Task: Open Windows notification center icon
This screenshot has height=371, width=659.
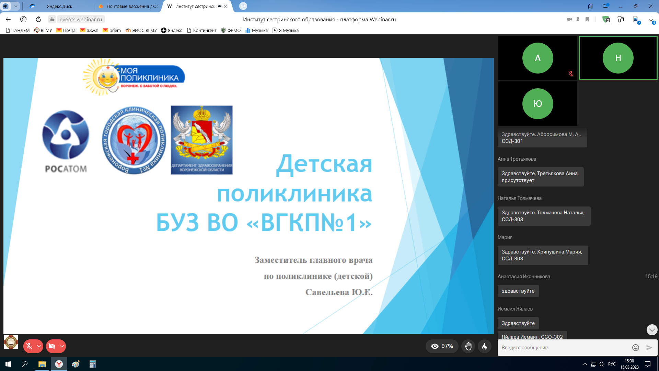Action: 648,364
